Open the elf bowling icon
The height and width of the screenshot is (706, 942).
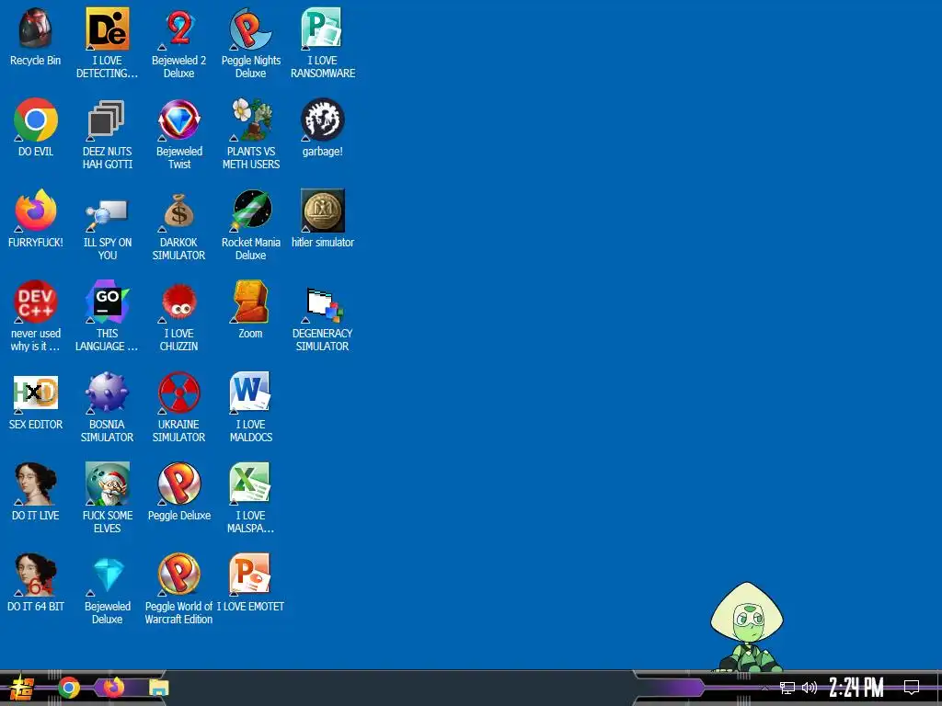tap(108, 484)
